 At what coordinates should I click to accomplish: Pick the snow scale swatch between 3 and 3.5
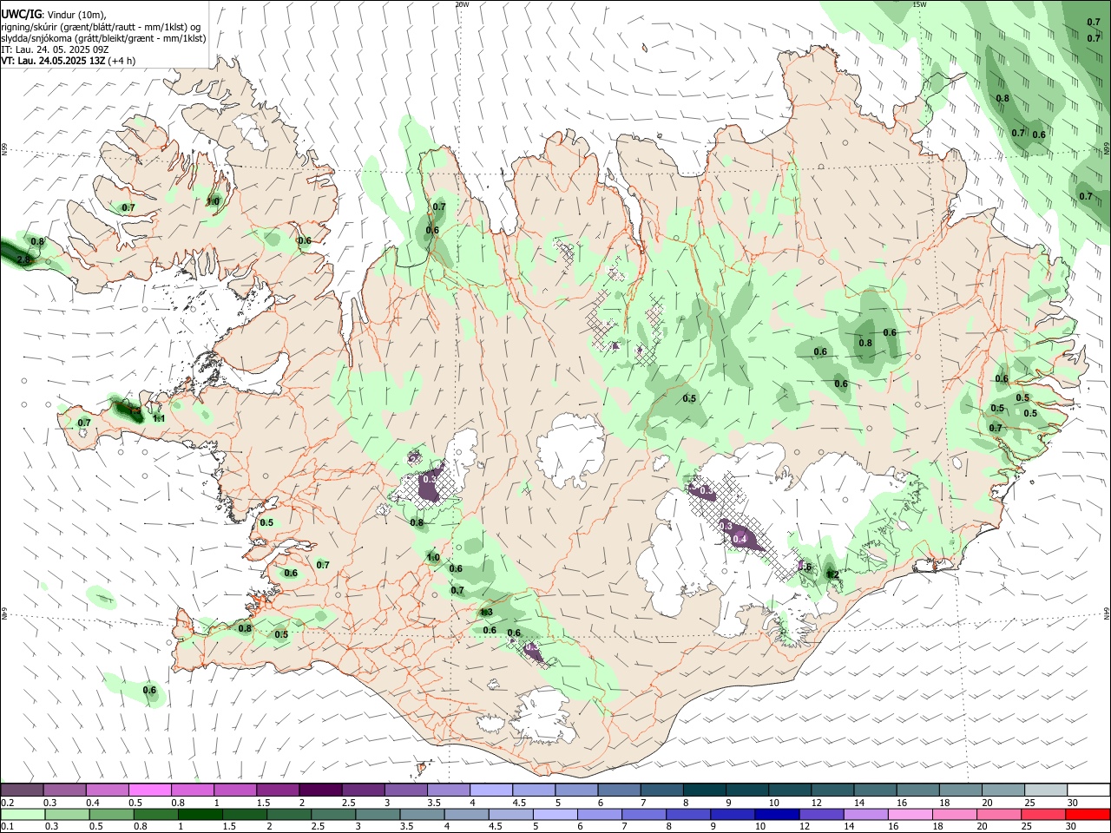405,790
